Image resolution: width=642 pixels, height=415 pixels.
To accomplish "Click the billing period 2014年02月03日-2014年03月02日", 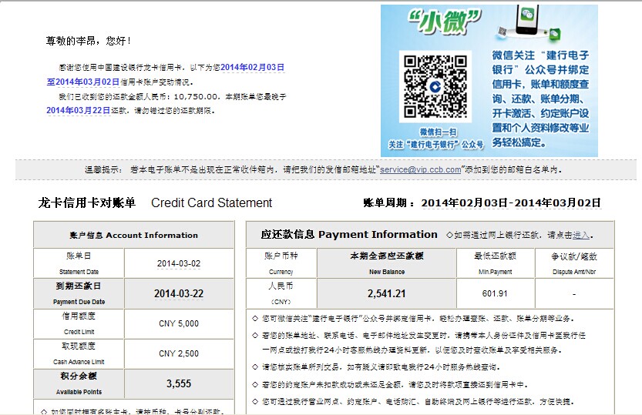I will pyautogui.click(x=512, y=202).
